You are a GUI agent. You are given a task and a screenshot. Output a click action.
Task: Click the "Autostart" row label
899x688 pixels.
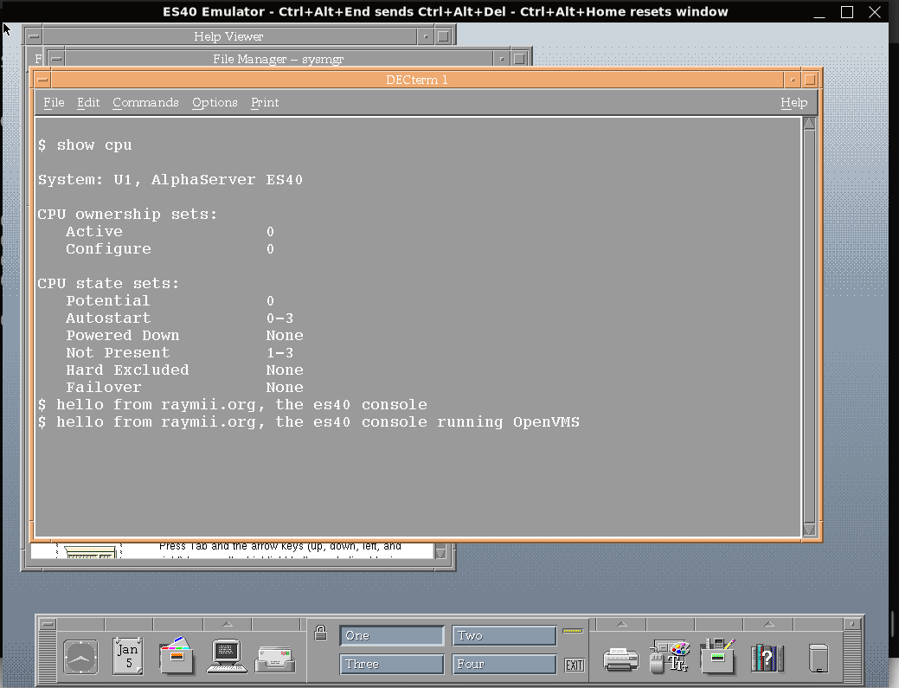[x=108, y=318]
